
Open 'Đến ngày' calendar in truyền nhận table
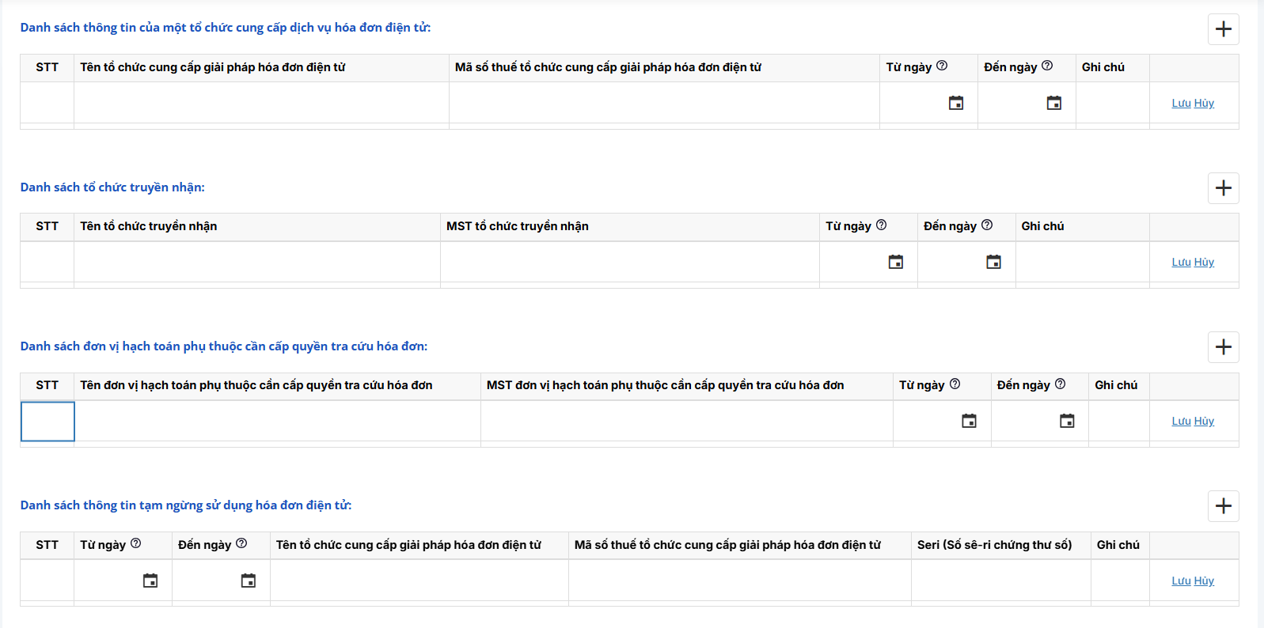click(x=993, y=262)
